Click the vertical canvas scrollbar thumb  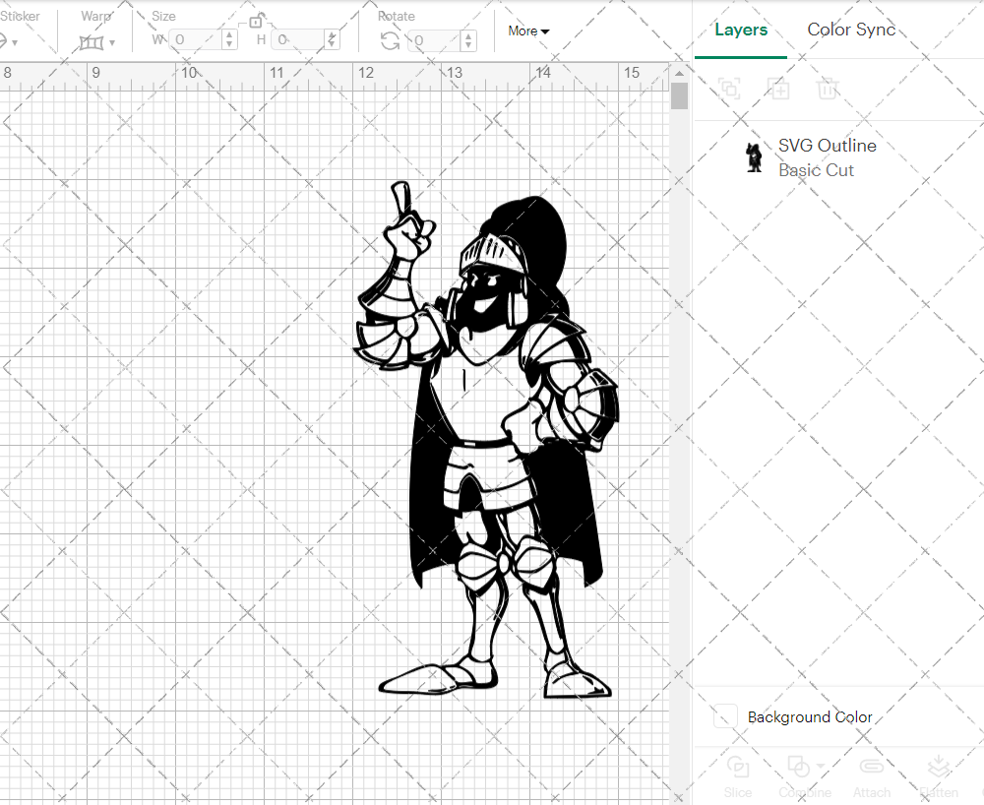coord(679,96)
